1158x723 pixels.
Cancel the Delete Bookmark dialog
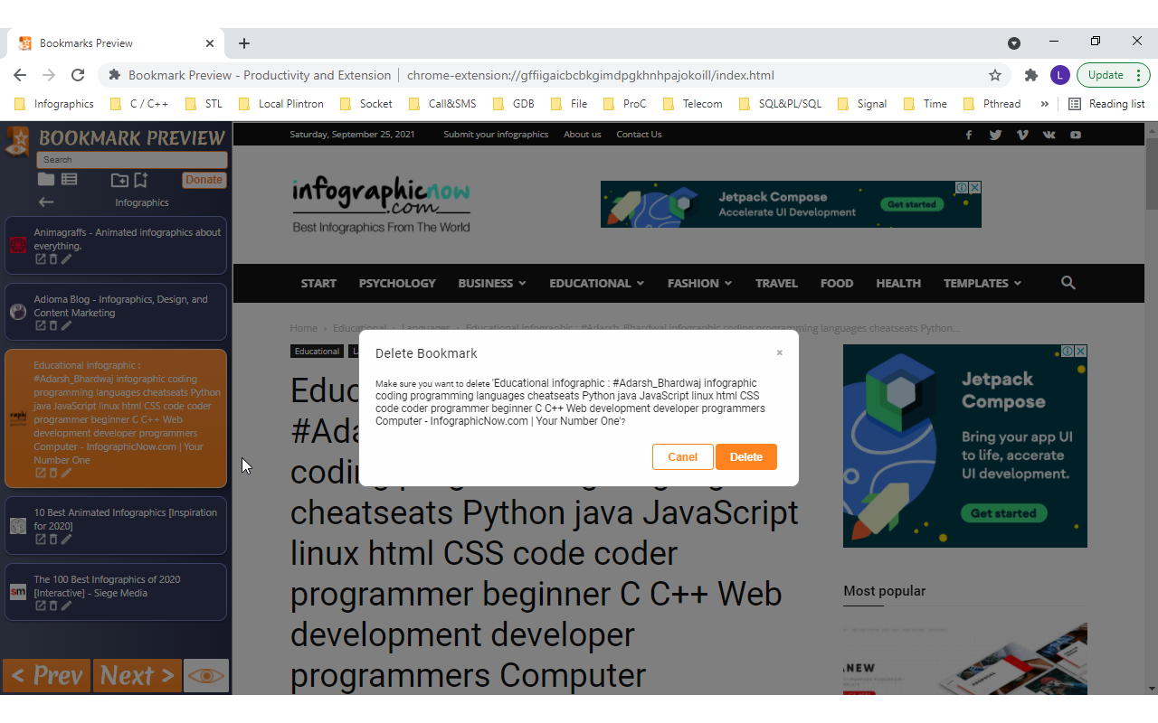point(682,456)
